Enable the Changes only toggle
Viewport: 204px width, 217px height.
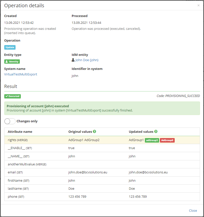point(10,121)
